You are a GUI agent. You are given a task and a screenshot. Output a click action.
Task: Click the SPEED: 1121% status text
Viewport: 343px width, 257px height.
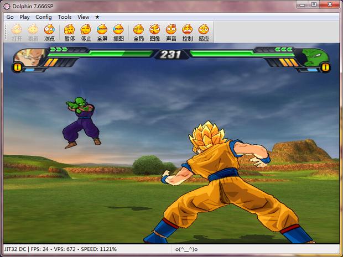[x=99, y=249]
